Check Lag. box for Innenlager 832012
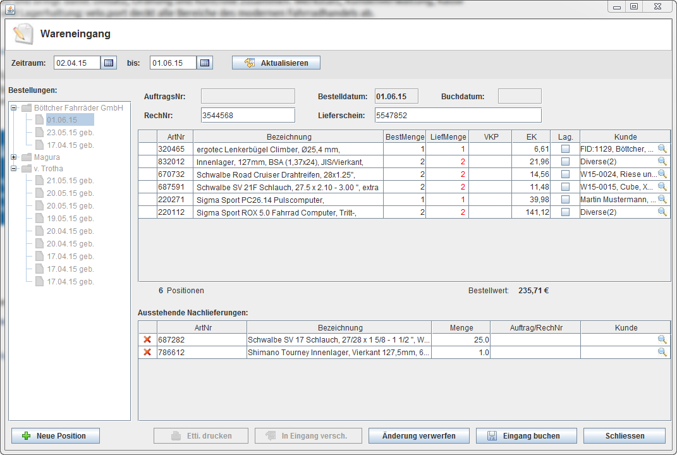The image size is (677, 455). click(x=565, y=162)
